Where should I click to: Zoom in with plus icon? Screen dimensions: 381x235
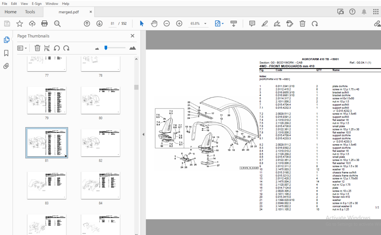179,23
